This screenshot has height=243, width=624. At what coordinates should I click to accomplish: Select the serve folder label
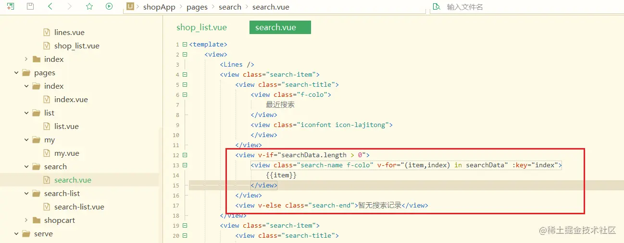(43, 234)
